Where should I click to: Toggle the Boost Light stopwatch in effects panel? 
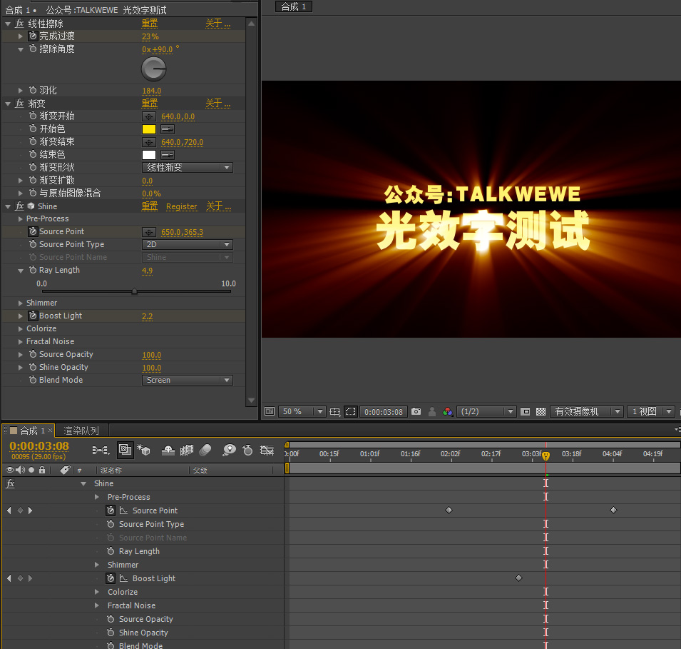[x=33, y=316]
